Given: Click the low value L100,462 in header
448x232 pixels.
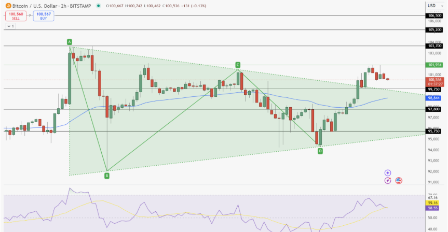Looking at the screenshot, I should [x=152, y=6].
